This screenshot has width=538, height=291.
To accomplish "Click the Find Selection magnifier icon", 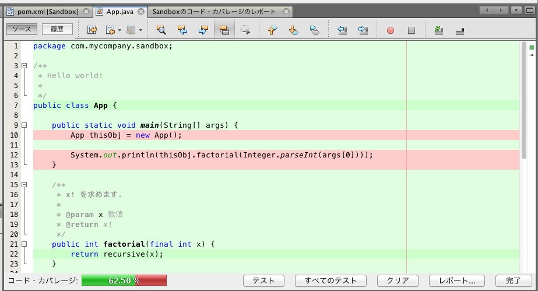I will pos(161,30).
